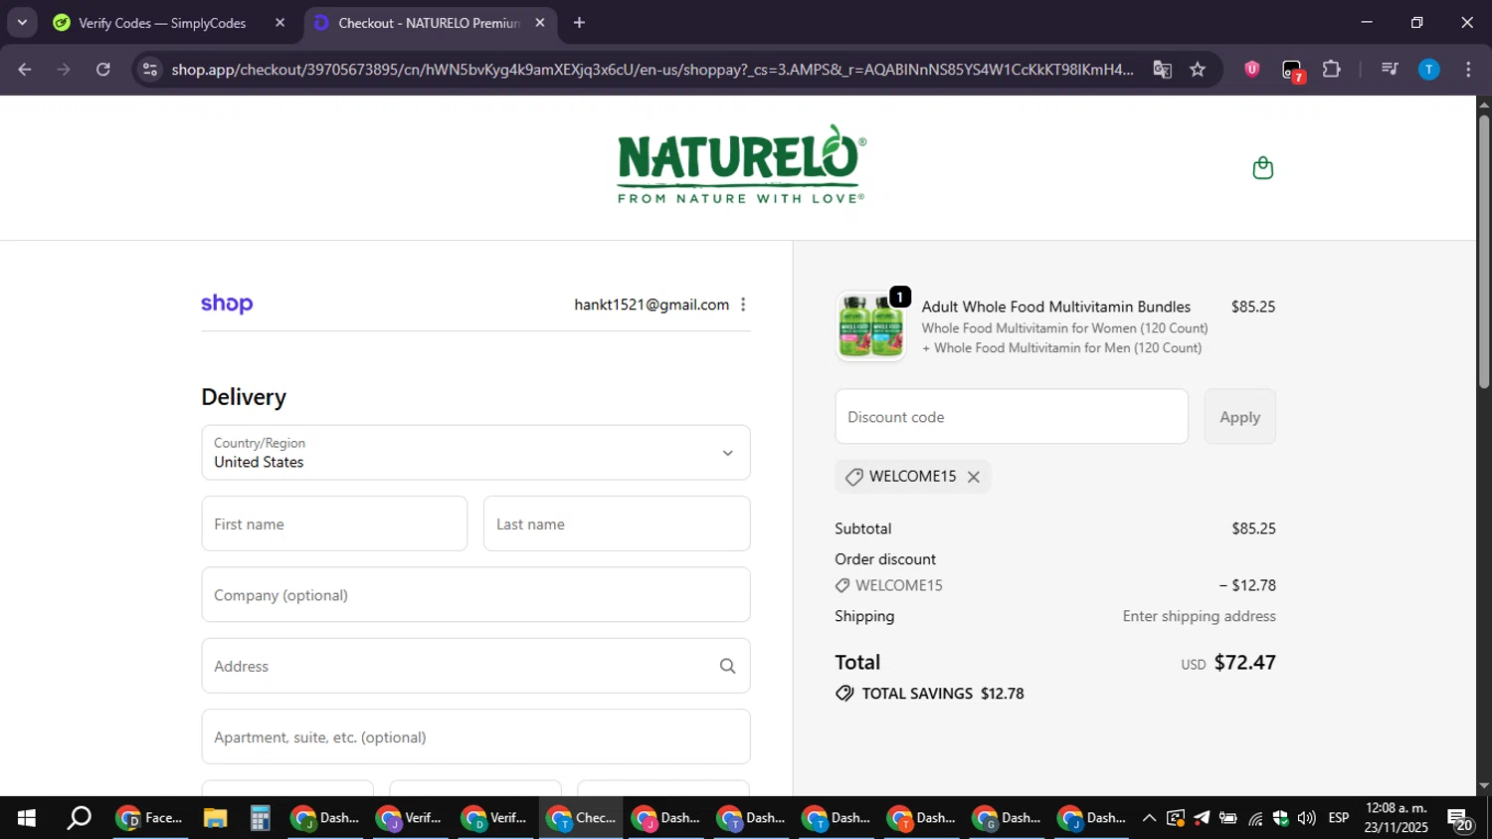The height and width of the screenshot is (839, 1492).
Task: Open the taskbar clock and date
Action: click(x=1397, y=818)
